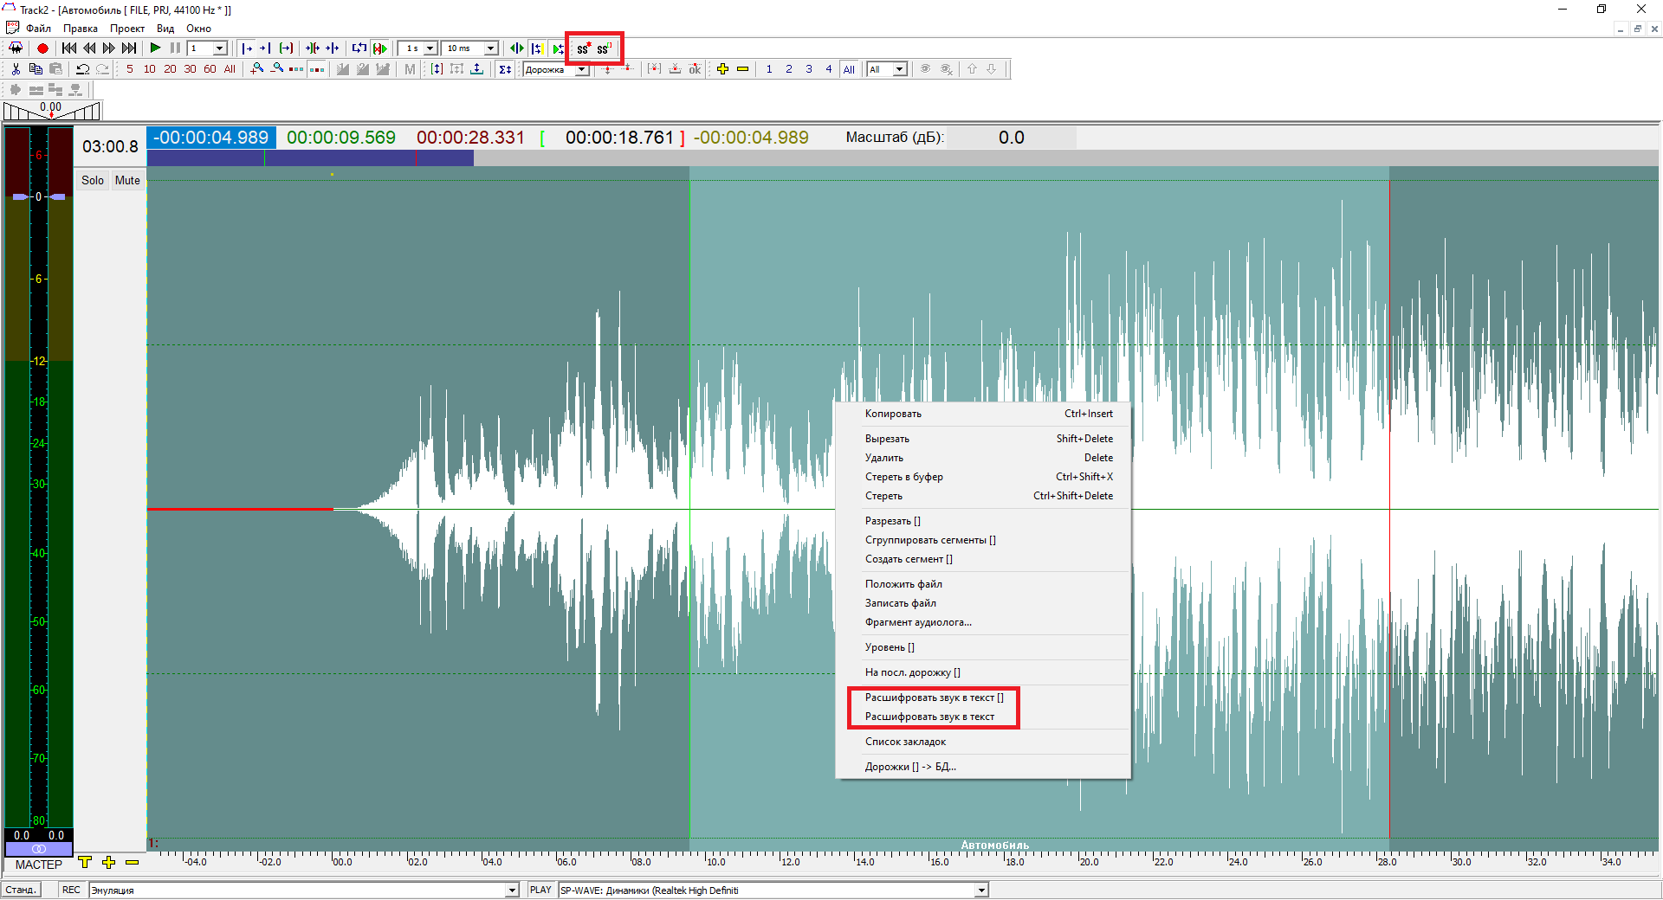
Task: Toggle Mute on the track
Action: click(x=127, y=180)
